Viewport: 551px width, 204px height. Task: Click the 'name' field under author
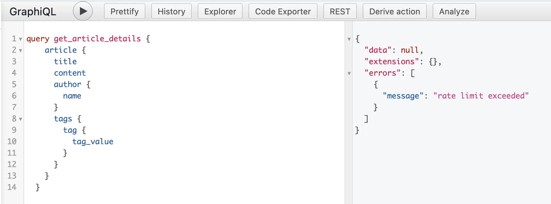(72, 96)
